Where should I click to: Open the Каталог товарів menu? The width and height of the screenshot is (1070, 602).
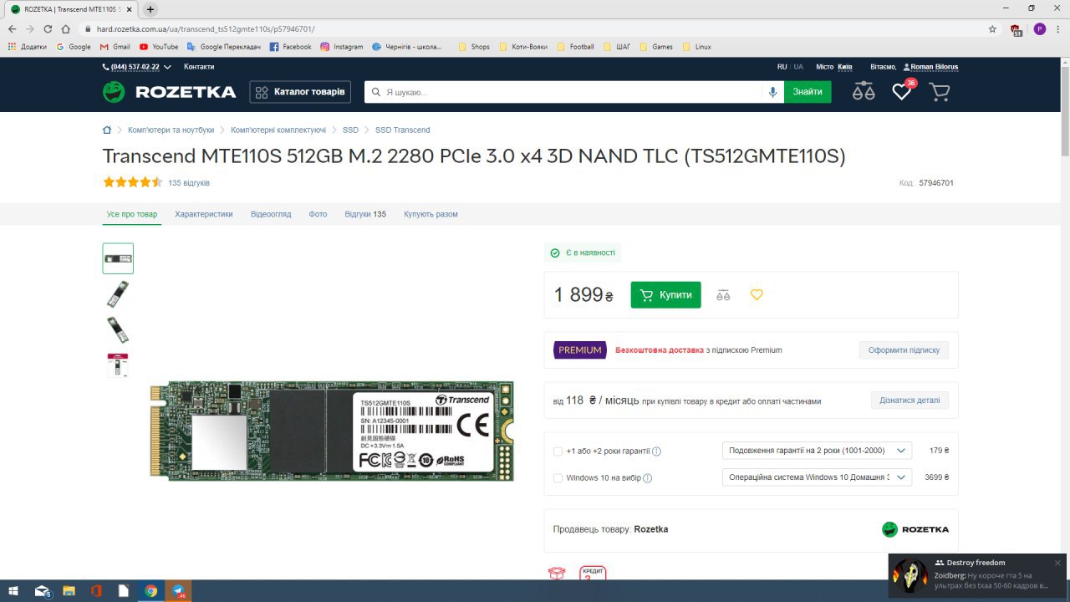[x=300, y=92]
